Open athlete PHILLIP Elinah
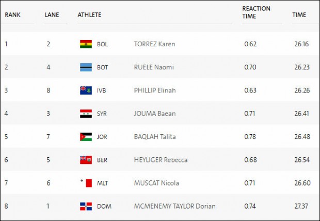The height and width of the screenshot is (221, 320). click(x=155, y=90)
